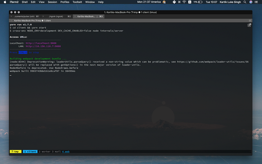This screenshot has height=164, width=262.
Task: Open the Profiles menu
Action: (65, 2)
